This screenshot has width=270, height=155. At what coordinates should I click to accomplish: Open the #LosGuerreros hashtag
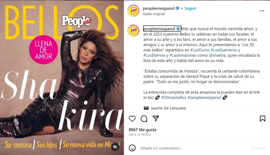[224, 50]
